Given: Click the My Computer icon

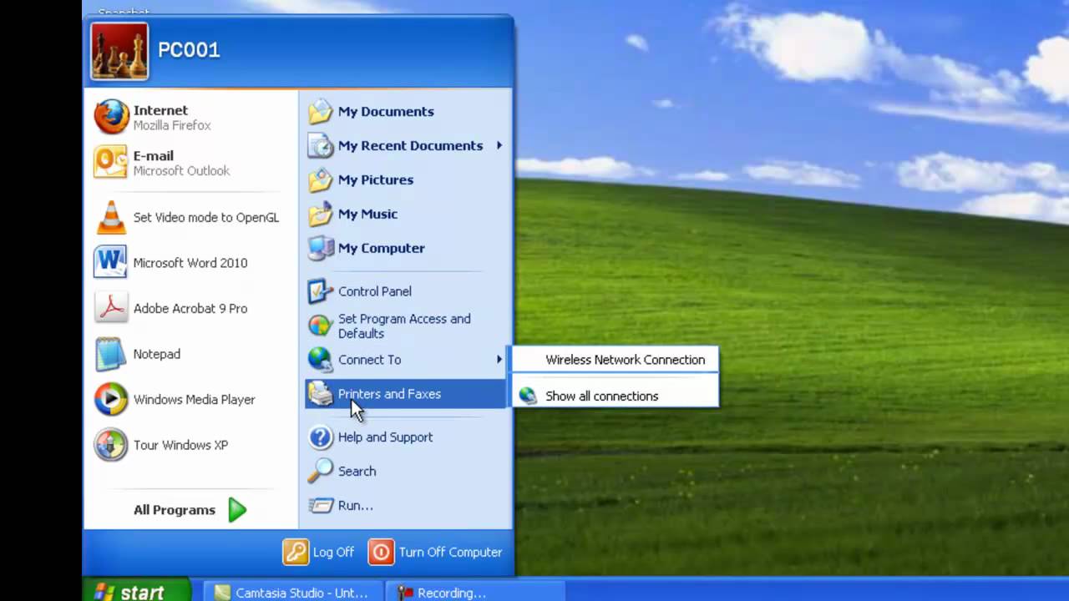Looking at the screenshot, I should [x=321, y=248].
